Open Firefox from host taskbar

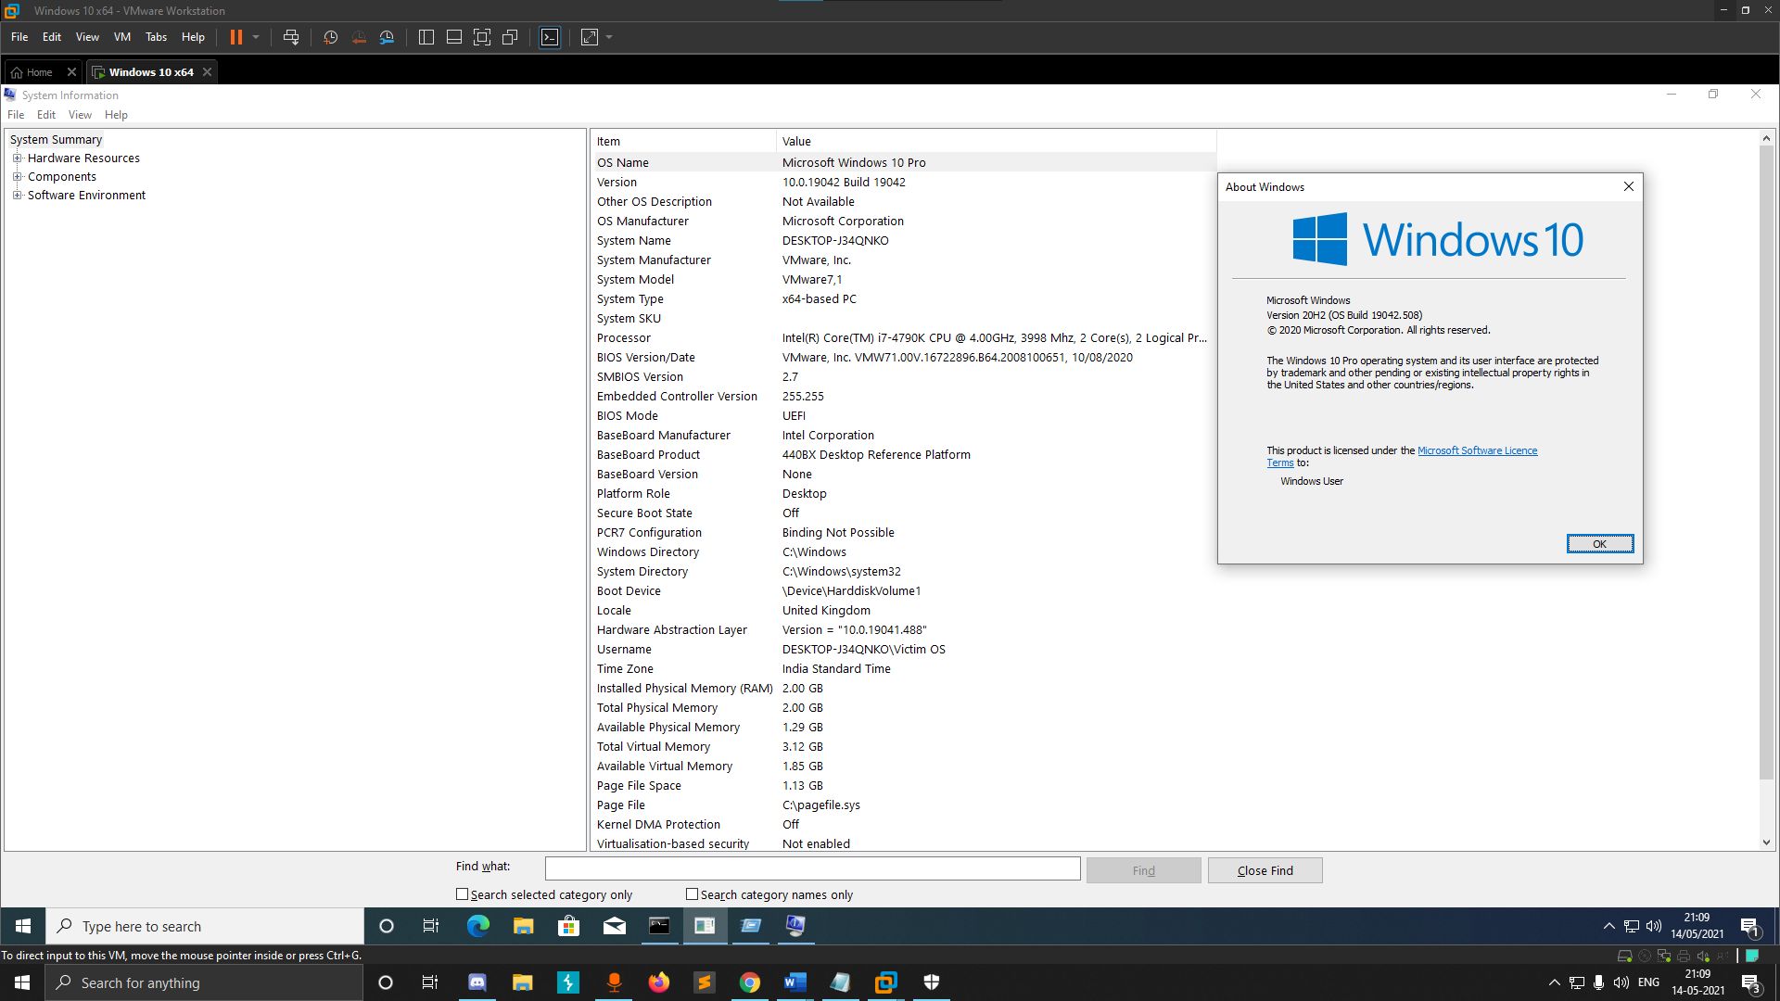pyautogui.click(x=659, y=982)
